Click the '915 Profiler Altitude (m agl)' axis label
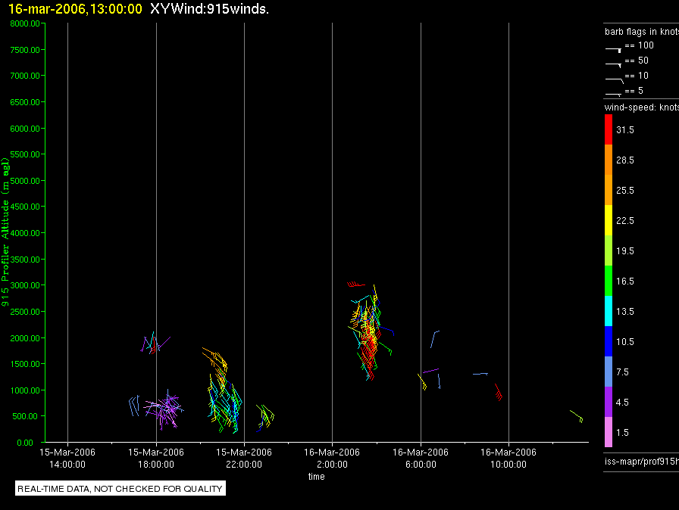The height and width of the screenshot is (510, 679). tap(5, 232)
